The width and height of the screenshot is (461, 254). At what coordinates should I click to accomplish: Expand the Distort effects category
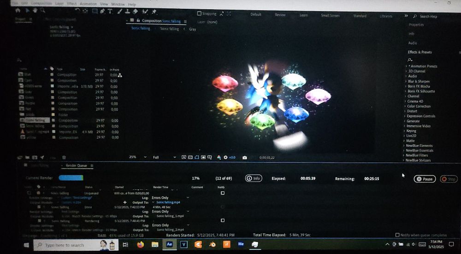coord(405,111)
